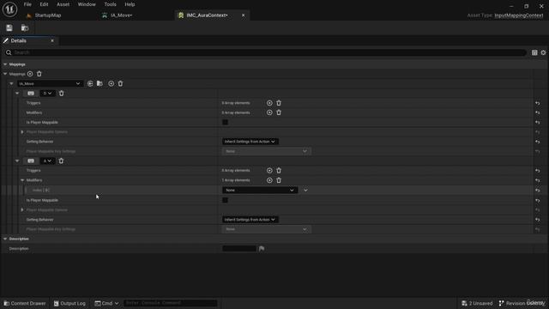Screen dimensions: 549x309
Task: Toggle Is Player Mappable for D key
Action: click(225, 122)
